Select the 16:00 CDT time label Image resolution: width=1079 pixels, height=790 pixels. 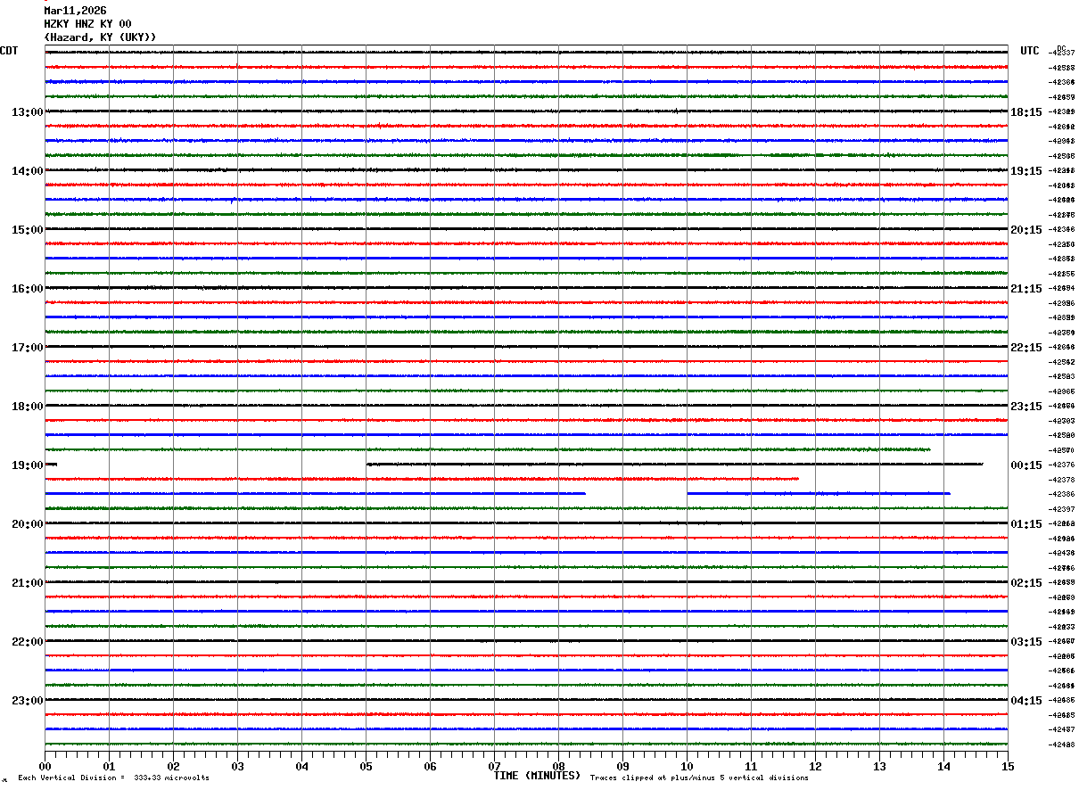(x=27, y=289)
